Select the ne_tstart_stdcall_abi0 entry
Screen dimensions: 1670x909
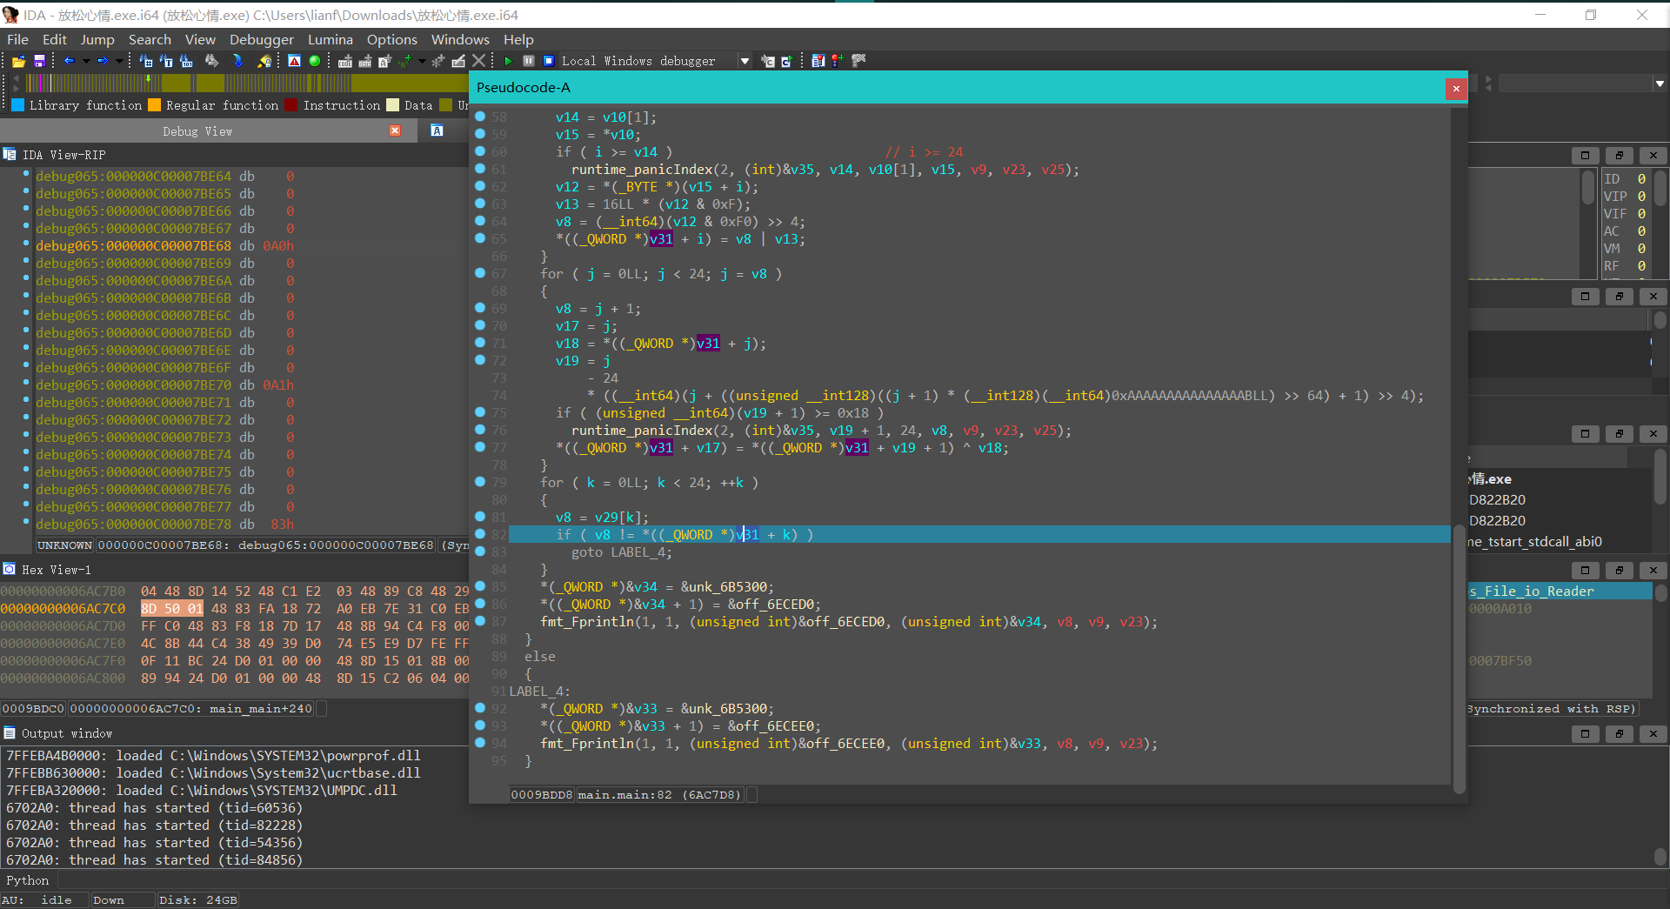coord(1535,541)
